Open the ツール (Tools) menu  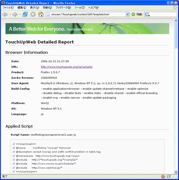tap(79, 8)
